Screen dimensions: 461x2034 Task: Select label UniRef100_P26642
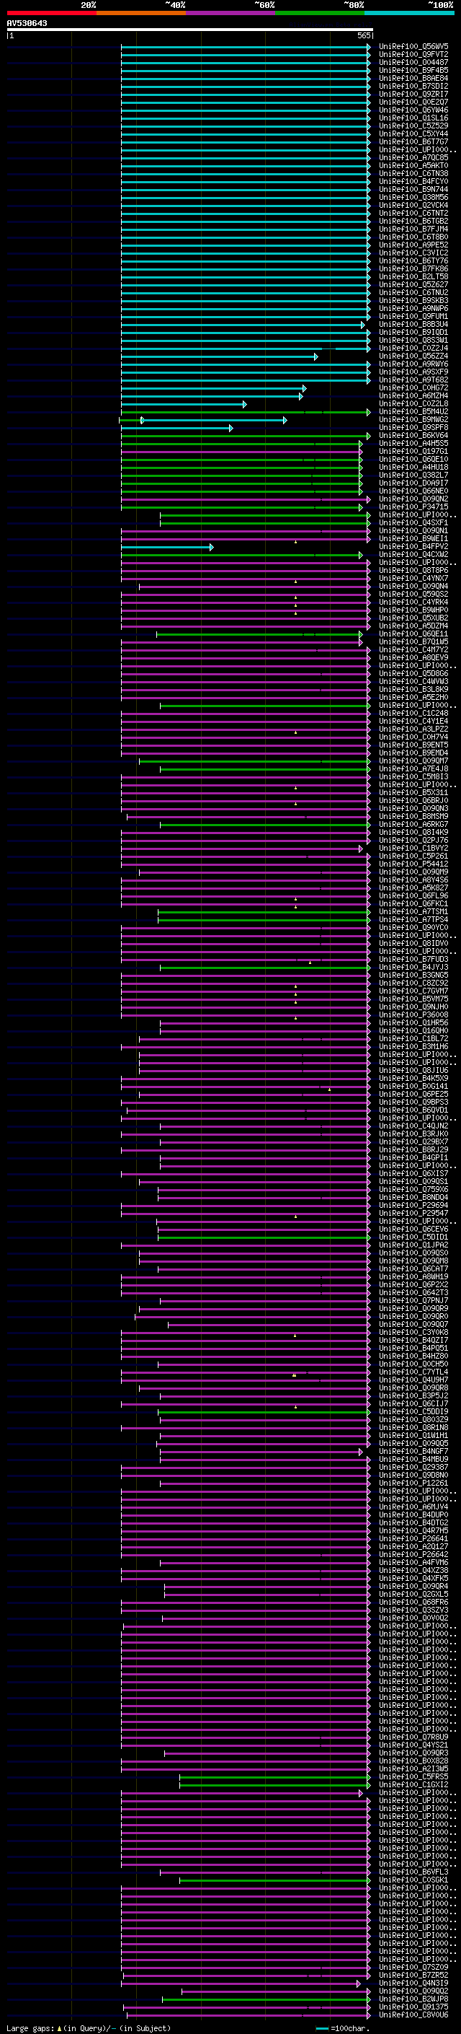click(x=413, y=1554)
